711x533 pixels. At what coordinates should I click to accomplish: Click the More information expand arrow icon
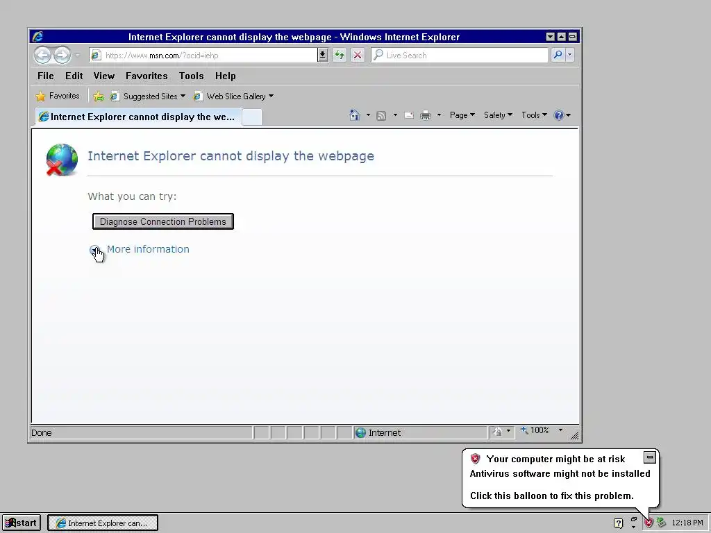pos(94,250)
